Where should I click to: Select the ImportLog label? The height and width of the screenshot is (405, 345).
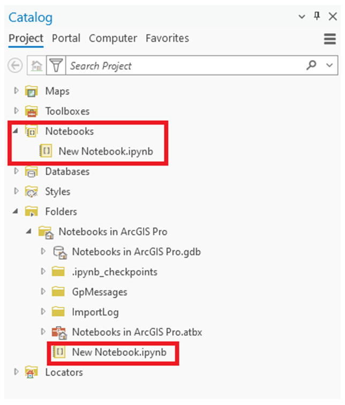pyautogui.click(x=95, y=312)
